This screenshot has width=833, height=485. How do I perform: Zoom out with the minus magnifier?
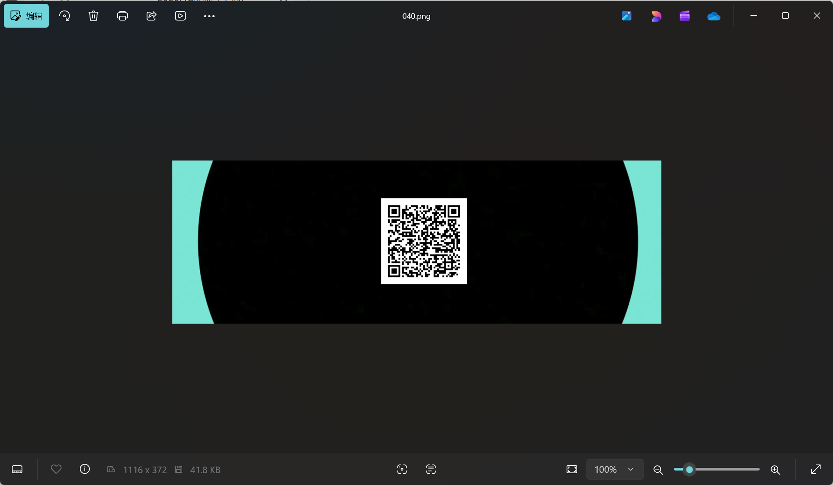click(658, 470)
